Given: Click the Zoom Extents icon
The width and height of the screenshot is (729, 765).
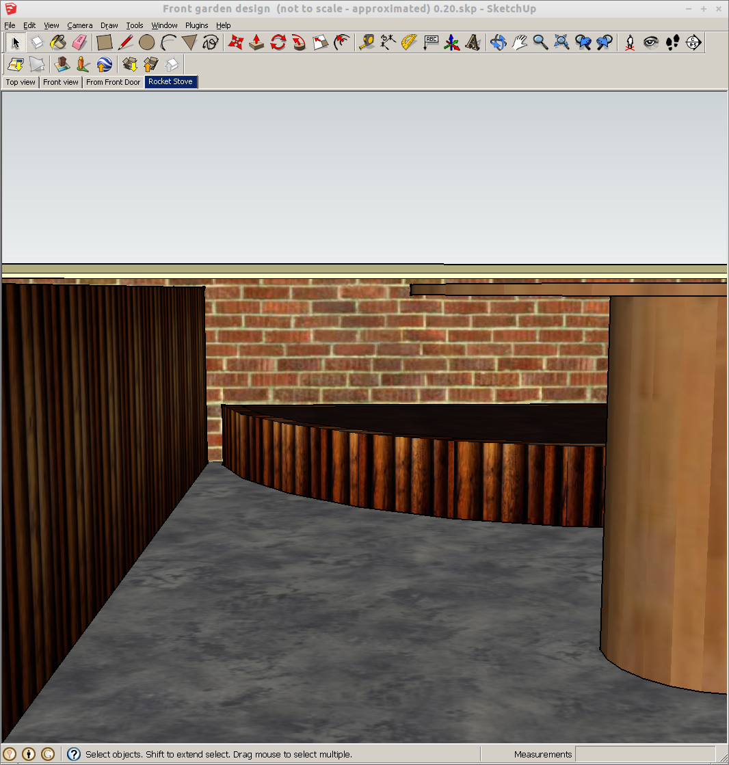Looking at the screenshot, I should click(x=561, y=42).
